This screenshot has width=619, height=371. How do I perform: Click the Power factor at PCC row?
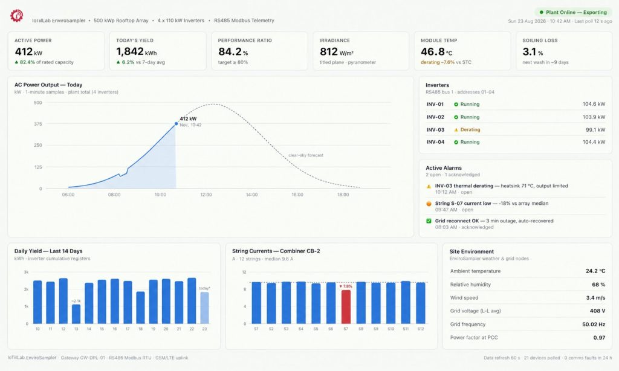527,338
